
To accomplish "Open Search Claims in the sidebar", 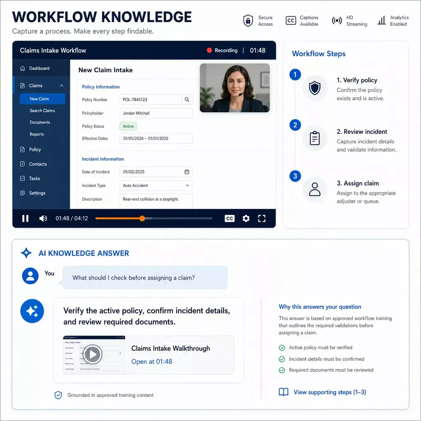I will point(42,111).
